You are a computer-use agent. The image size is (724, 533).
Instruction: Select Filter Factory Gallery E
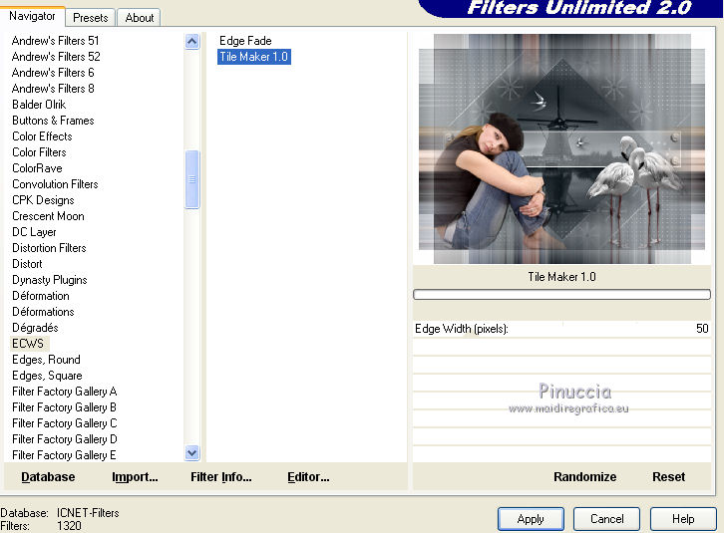coord(65,455)
